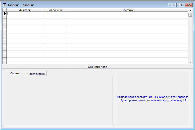Image resolution: width=195 pixels, height=130 pixels.
Task: Click the first row's Описание cell
Action: 127,13
